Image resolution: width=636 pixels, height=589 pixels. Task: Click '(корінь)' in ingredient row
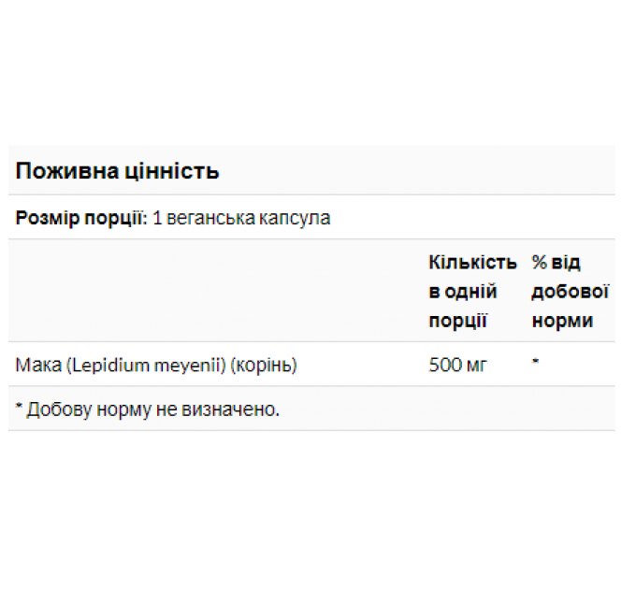coord(264,366)
